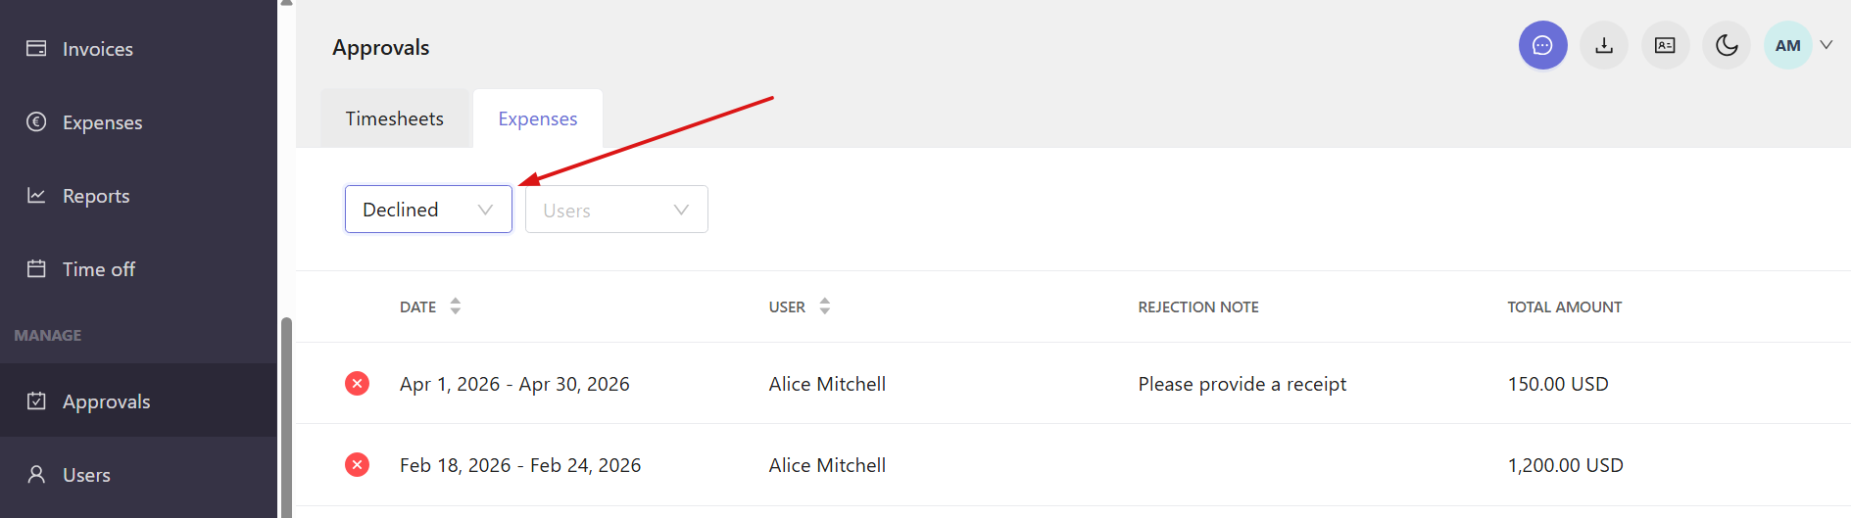Click the download icon in header

(x=1604, y=45)
